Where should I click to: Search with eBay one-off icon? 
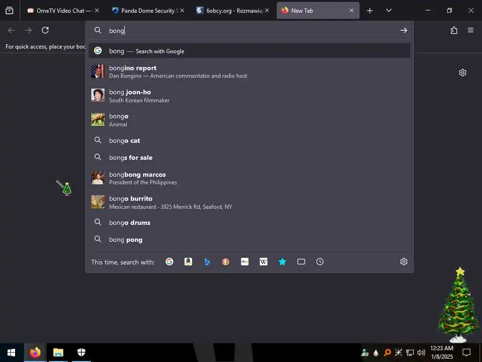(x=245, y=262)
